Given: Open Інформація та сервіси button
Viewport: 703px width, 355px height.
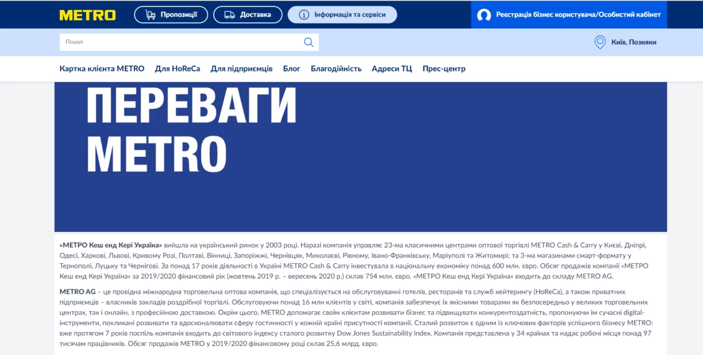Looking at the screenshot, I should point(342,15).
